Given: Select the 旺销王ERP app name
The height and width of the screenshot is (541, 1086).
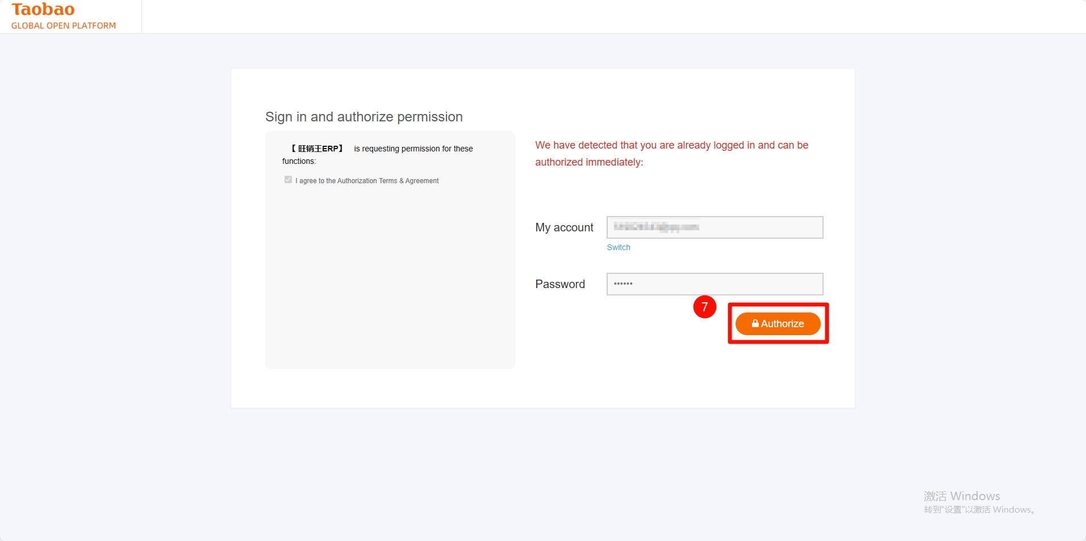Looking at the screenshot, I should 318,149.
